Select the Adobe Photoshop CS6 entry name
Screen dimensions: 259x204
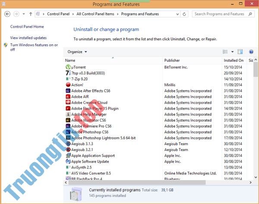90,132
